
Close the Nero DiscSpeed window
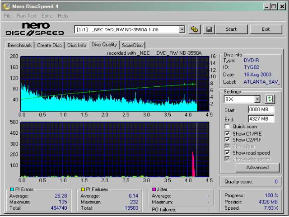point(282,7)
